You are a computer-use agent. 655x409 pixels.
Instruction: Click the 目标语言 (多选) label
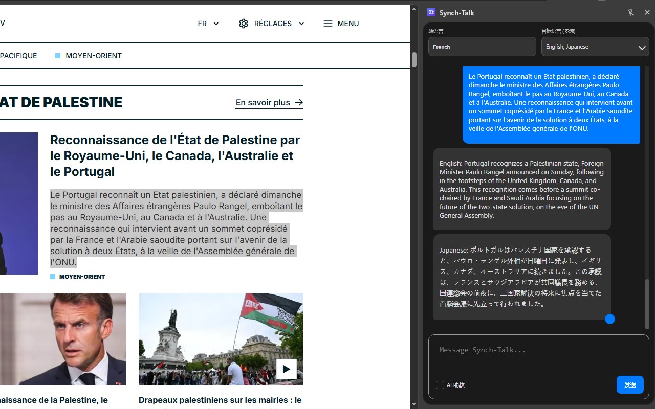[x=558, y=31]
